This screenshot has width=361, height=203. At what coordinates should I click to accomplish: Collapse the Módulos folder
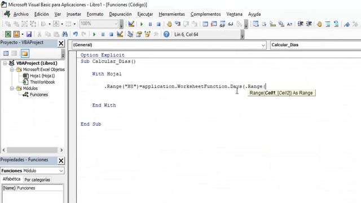pyautogui.click(x=12, y=88)
